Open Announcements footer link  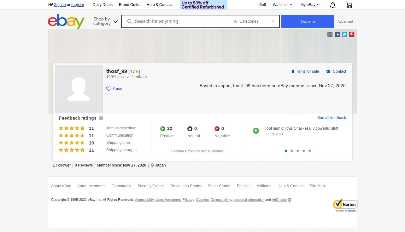91,186
